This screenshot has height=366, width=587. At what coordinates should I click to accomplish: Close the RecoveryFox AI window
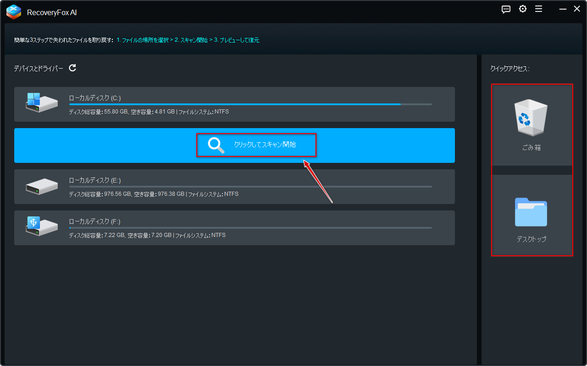577,9
